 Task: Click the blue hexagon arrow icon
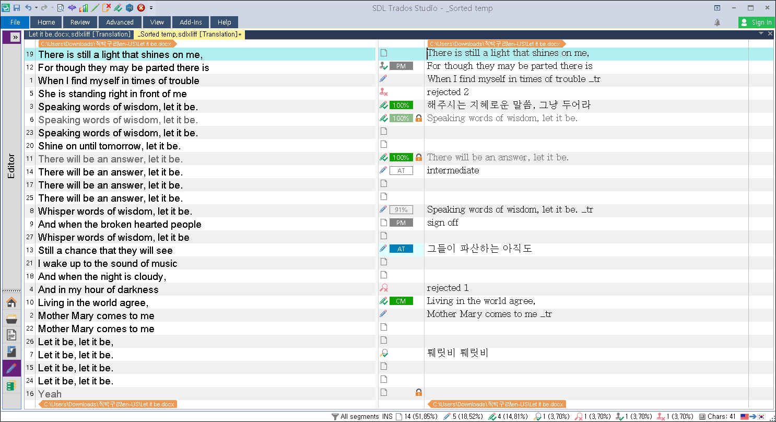130,8
